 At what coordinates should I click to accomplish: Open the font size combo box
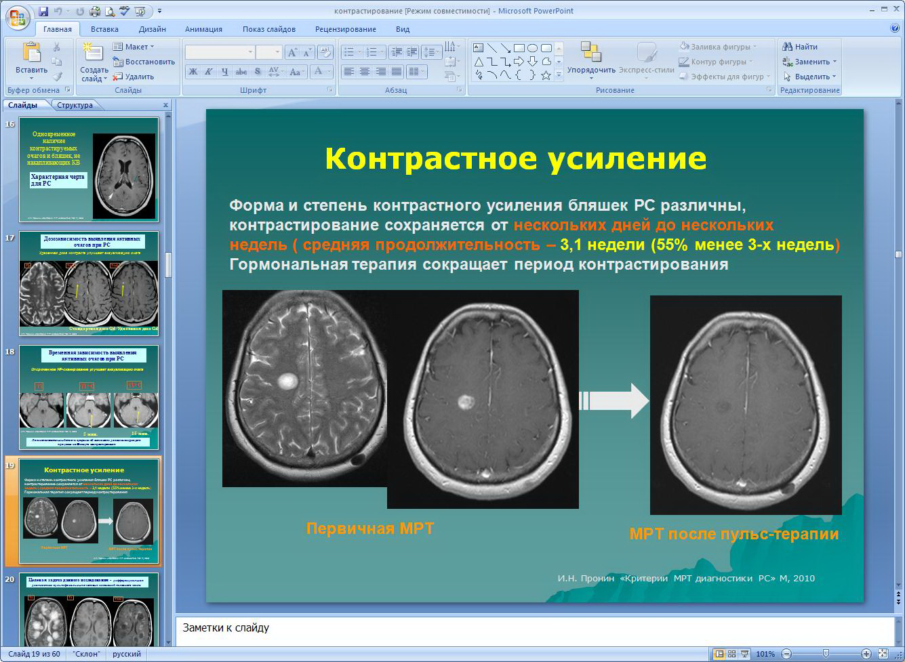coord(268,52)
